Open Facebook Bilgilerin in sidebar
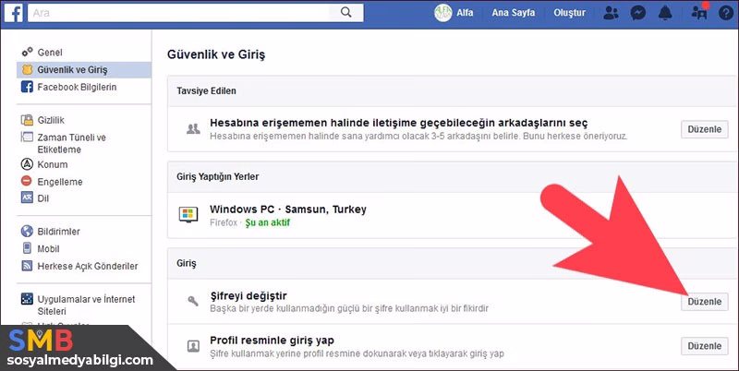The height and width of the screenshot is (371, 739). pos(77,87)
